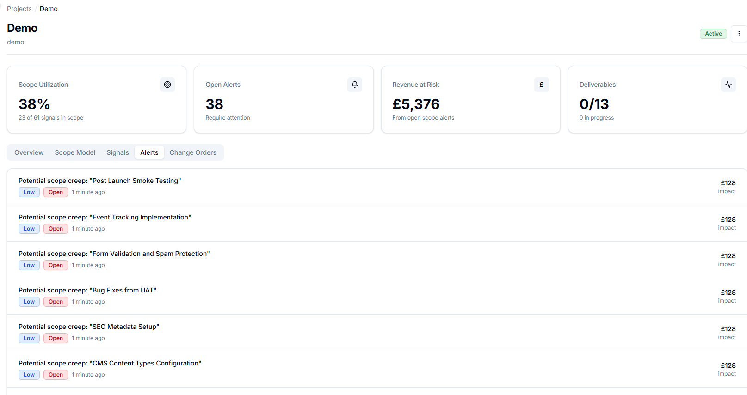The height and width of the screenshot is (395, 747).
Task: Click the Open badge on SEO Metadata alert
Action: click(x=56, y=338)
